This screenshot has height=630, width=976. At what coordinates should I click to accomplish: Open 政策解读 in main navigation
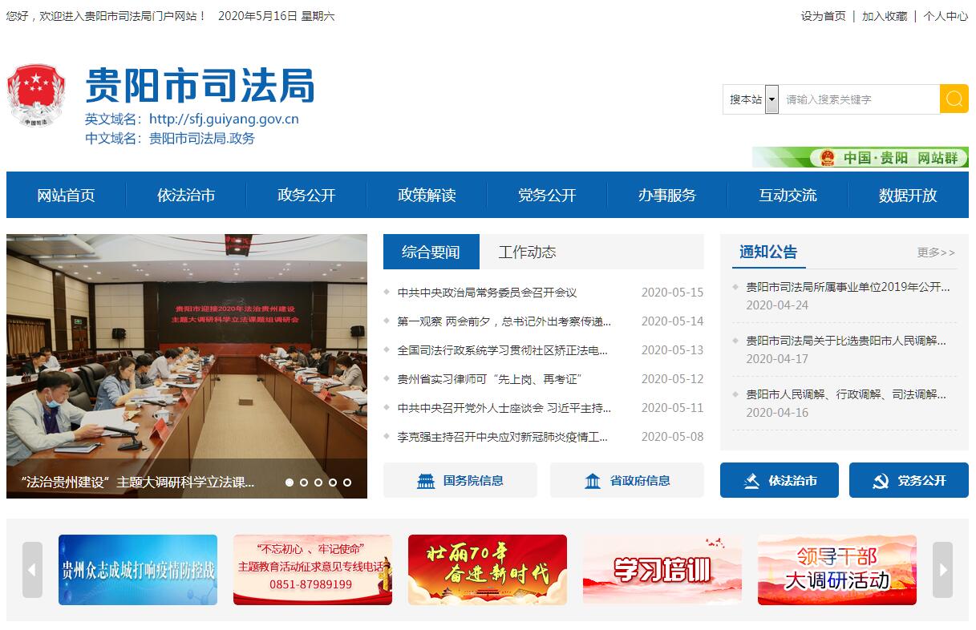427,195
